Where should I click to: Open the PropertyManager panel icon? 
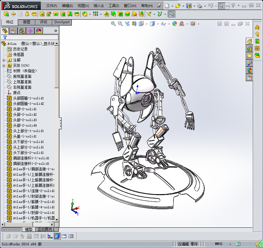click(13, 31)
